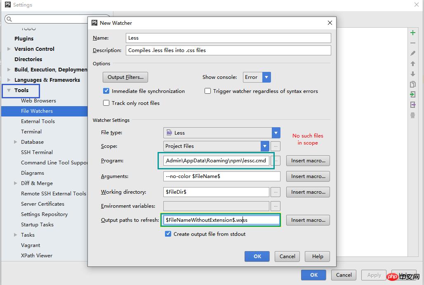Export watchers with the purple export icon
Screen dimensions: 424x285
413,104
